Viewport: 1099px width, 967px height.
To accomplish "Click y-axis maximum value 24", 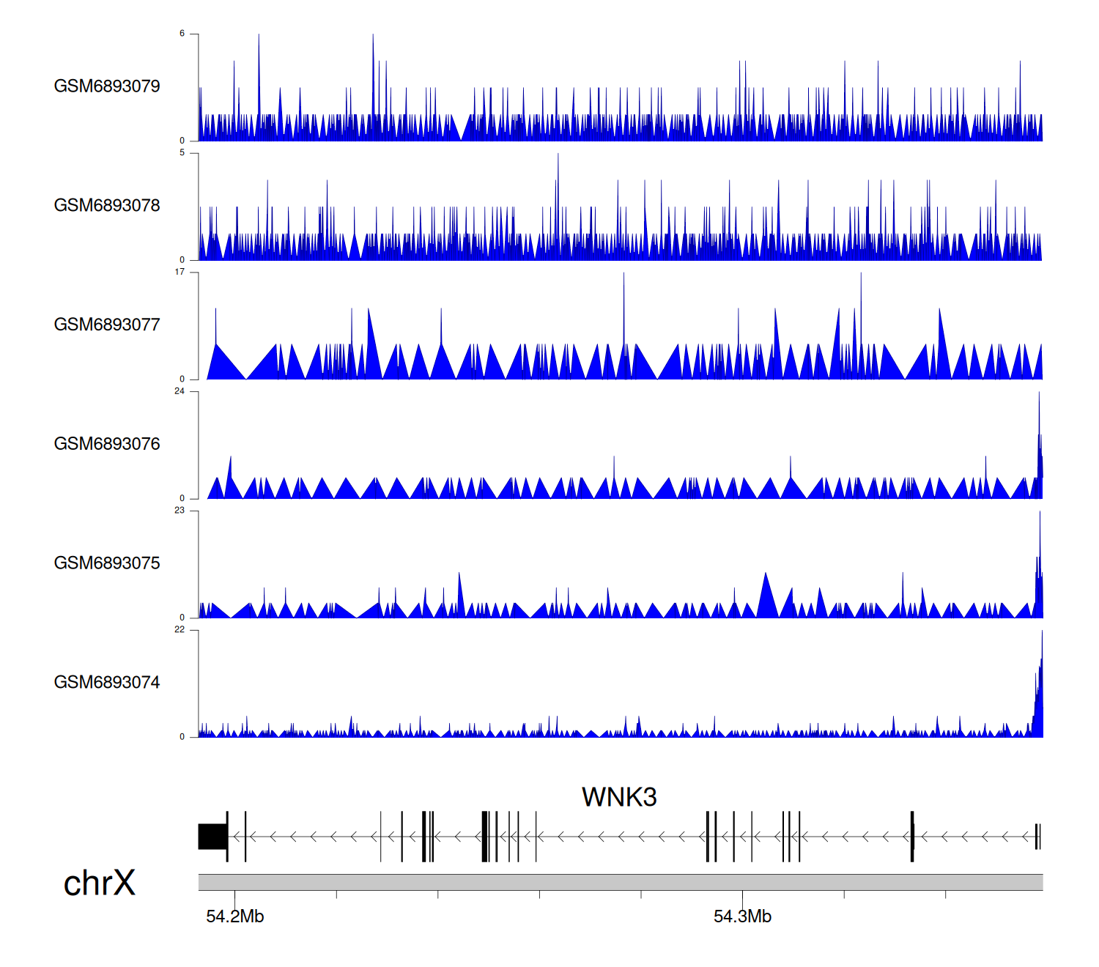I will pos(180,391).
